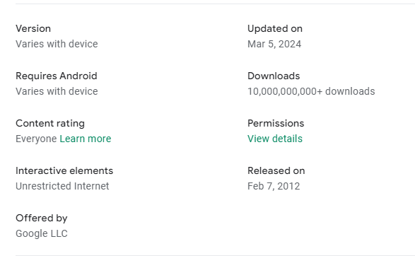Click the Content rating heading

[x=50, y=123]
